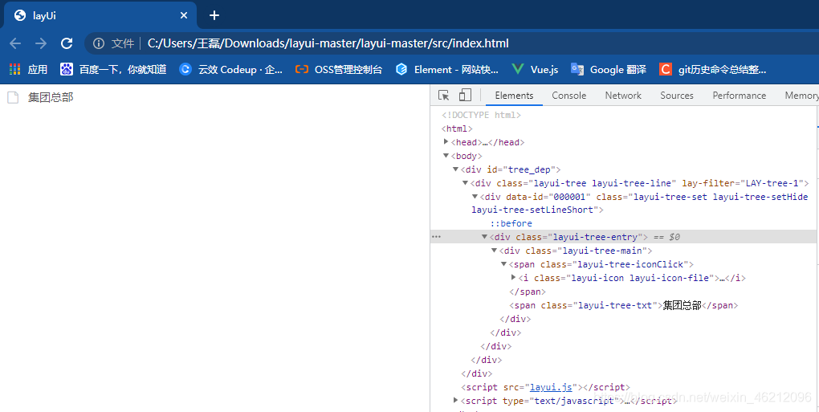Image resolution: width=819 pixels, height=412 pixels.
Task: Select the closing </span> tag line
Action: coord(528,292)
